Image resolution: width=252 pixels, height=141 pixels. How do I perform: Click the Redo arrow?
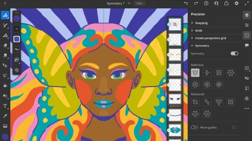(196, 3)
